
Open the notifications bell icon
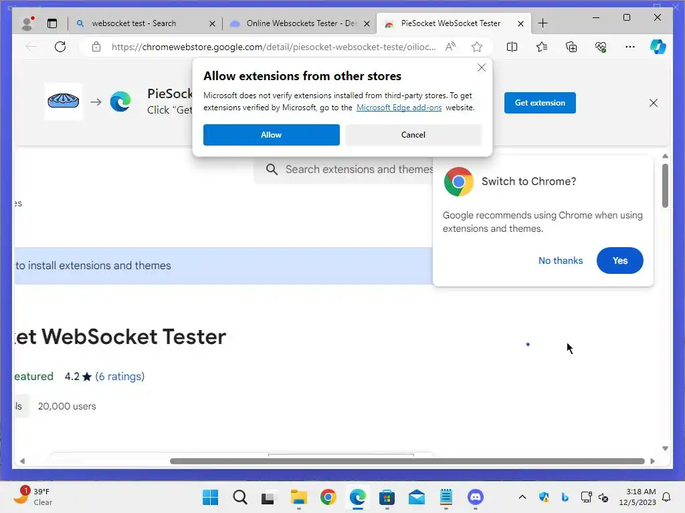click(x=667, y=497)
